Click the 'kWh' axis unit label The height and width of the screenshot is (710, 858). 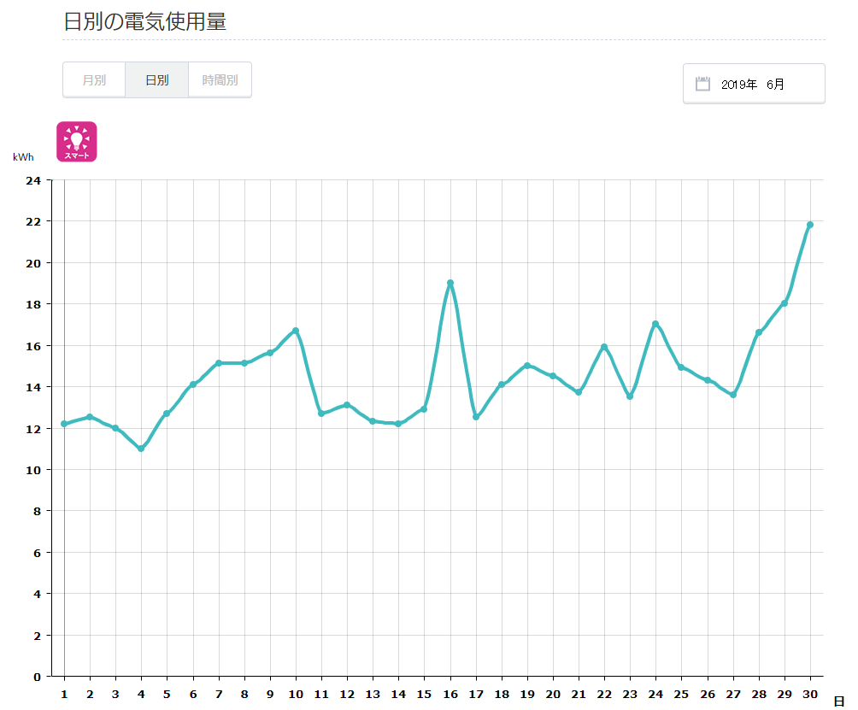pyautogui.click(x=24, y=157)
